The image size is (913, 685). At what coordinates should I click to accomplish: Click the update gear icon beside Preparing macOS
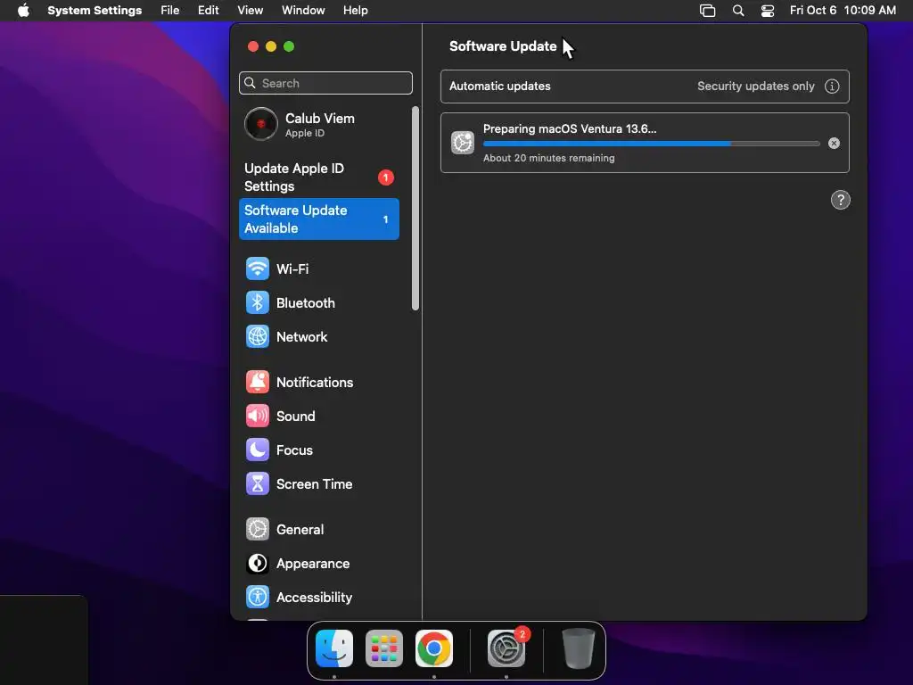(463, 143)
